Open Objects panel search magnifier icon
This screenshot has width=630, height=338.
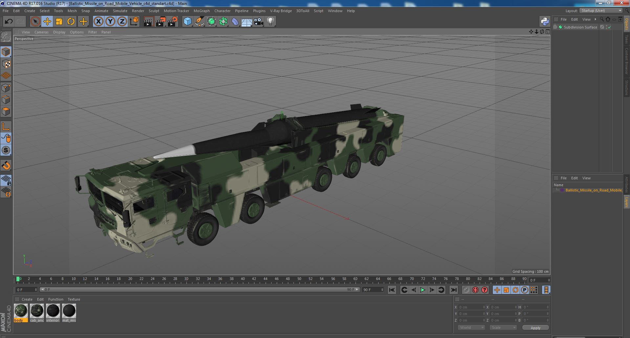602,19
